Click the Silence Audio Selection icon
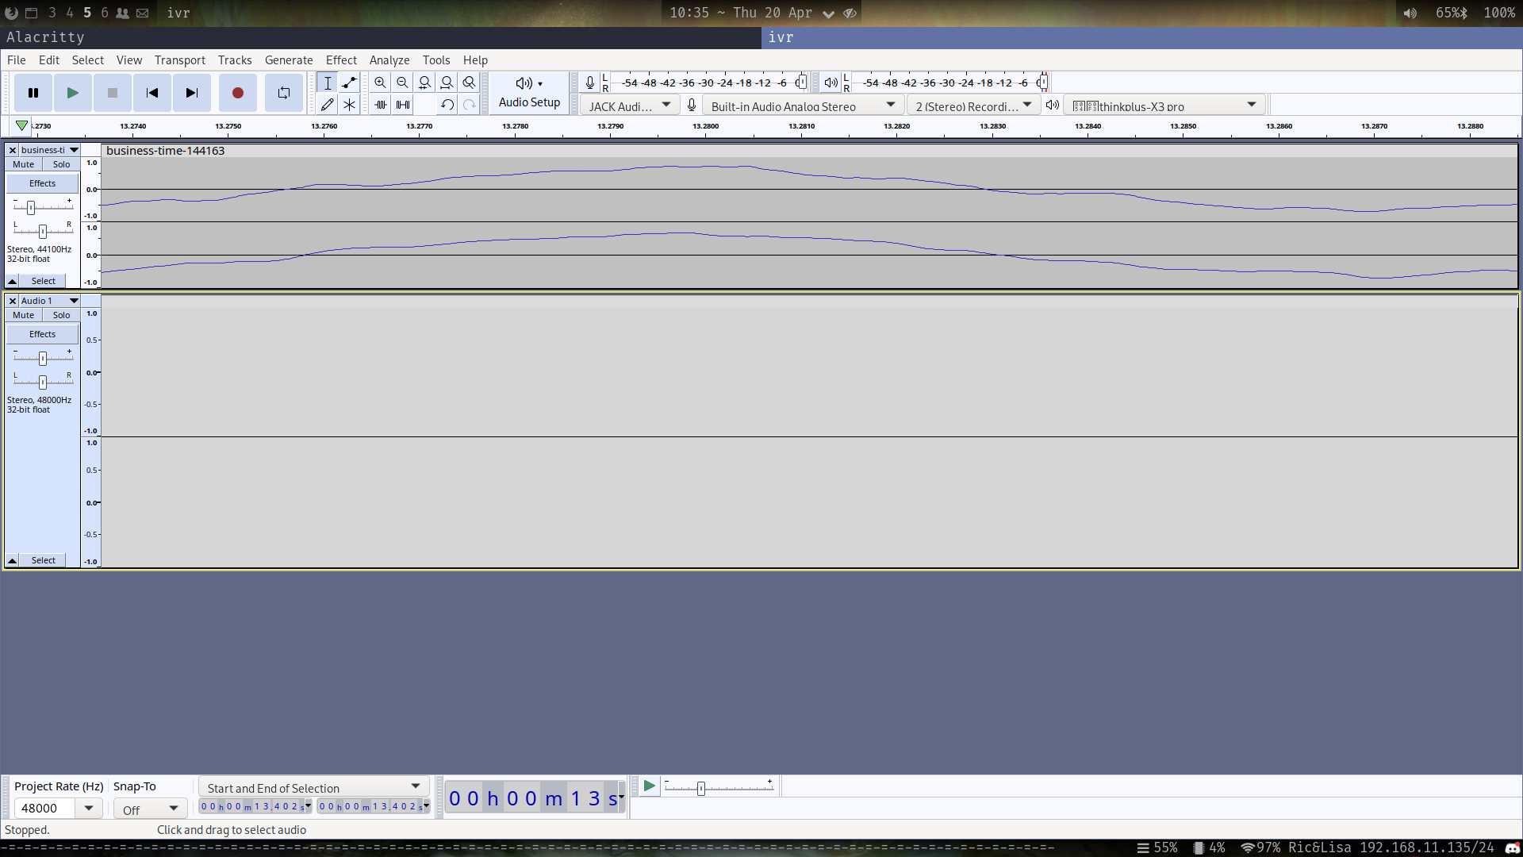 (x=402, y=104)
